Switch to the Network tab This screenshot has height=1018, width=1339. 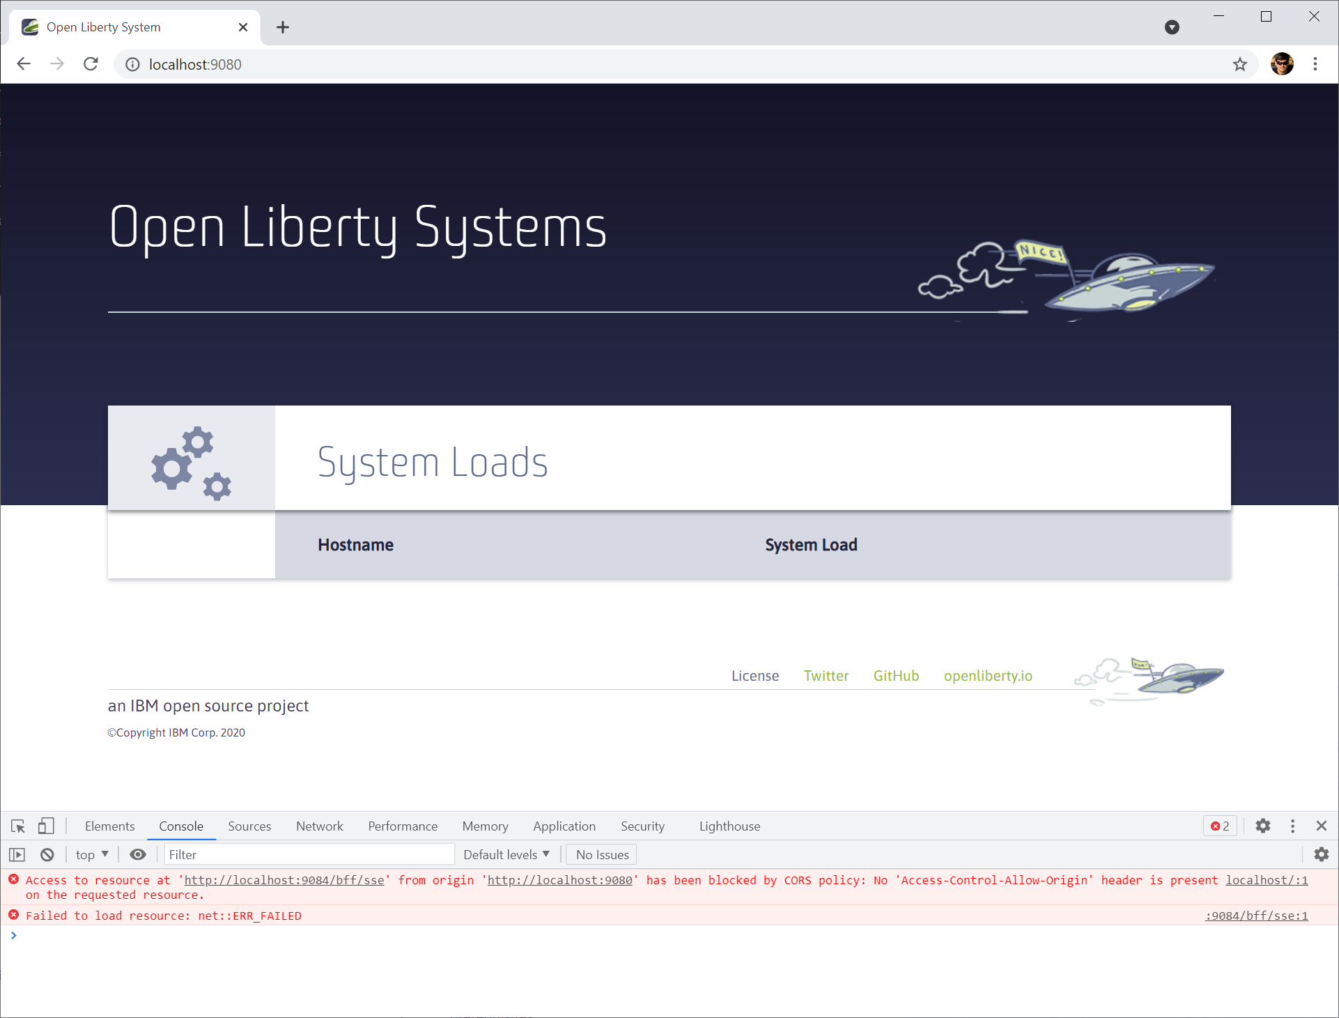320,826
